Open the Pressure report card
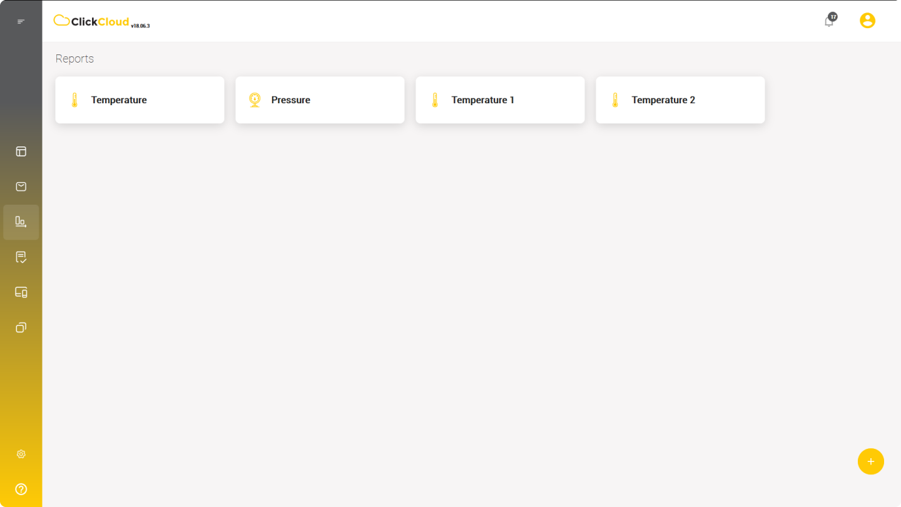901x507 pixels. 320,100
